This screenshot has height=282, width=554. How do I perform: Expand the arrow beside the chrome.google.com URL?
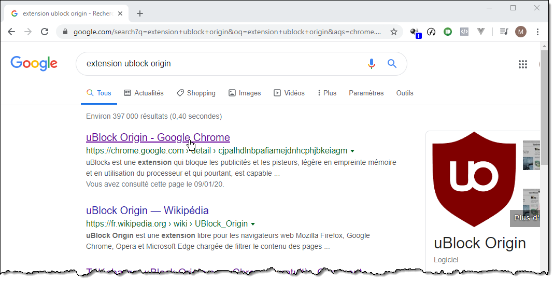click(352, 151)
